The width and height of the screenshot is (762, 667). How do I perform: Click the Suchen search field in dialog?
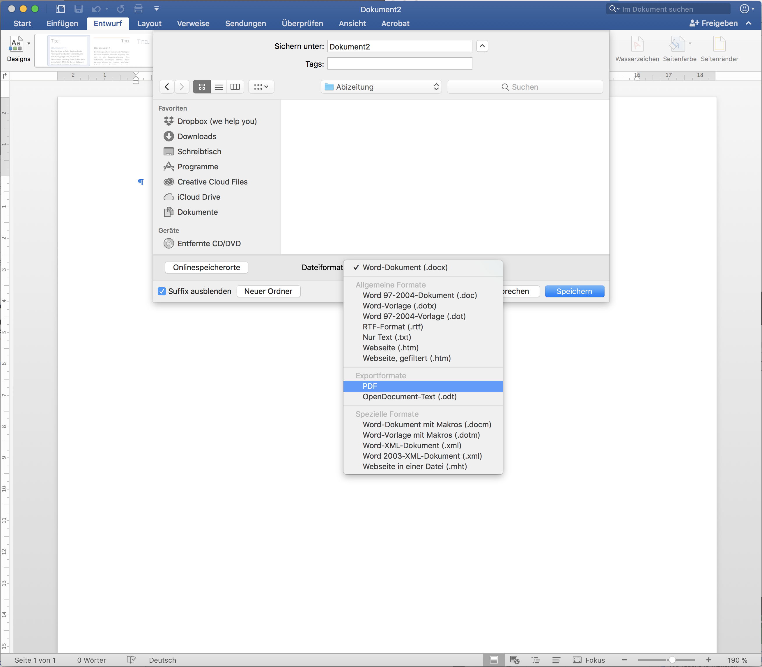525,87
